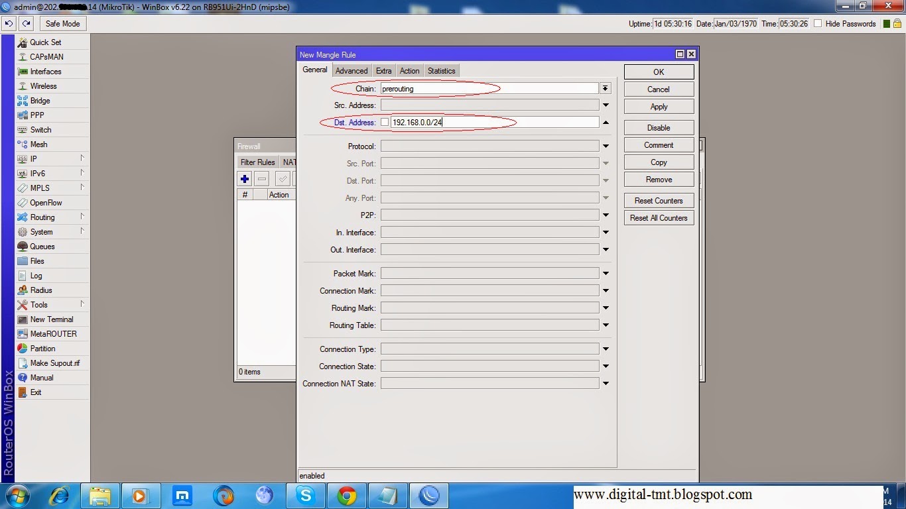Click the undo arrow in WinBox toolbar

pos(9,23)
